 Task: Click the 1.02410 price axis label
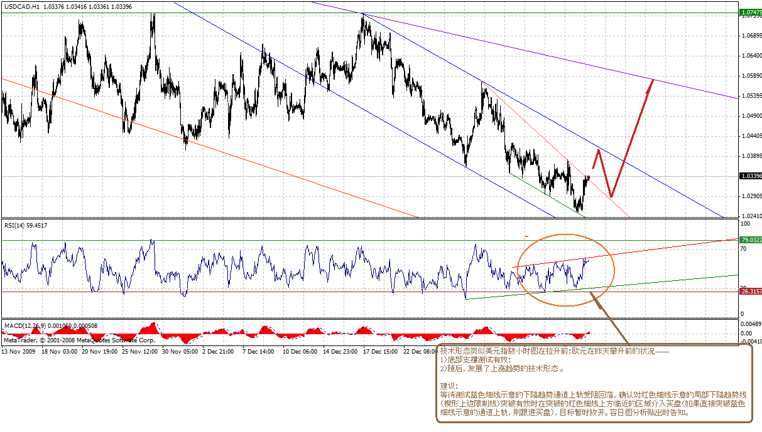point(751,216)
